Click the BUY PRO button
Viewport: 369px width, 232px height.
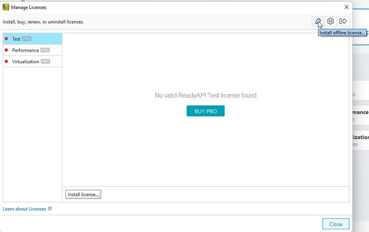pos(206,111)
